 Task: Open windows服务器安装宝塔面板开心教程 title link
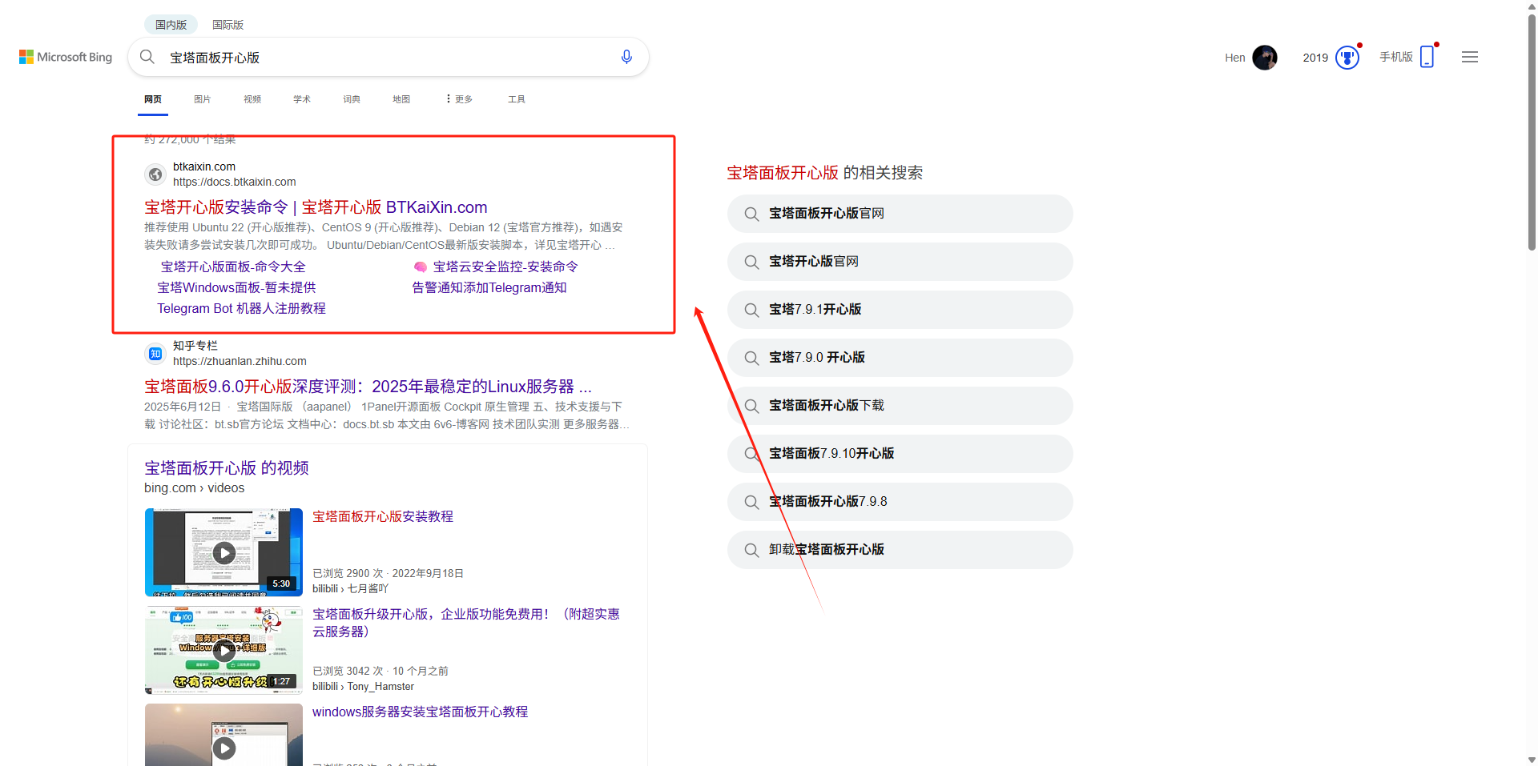click(x=420, y=712)
